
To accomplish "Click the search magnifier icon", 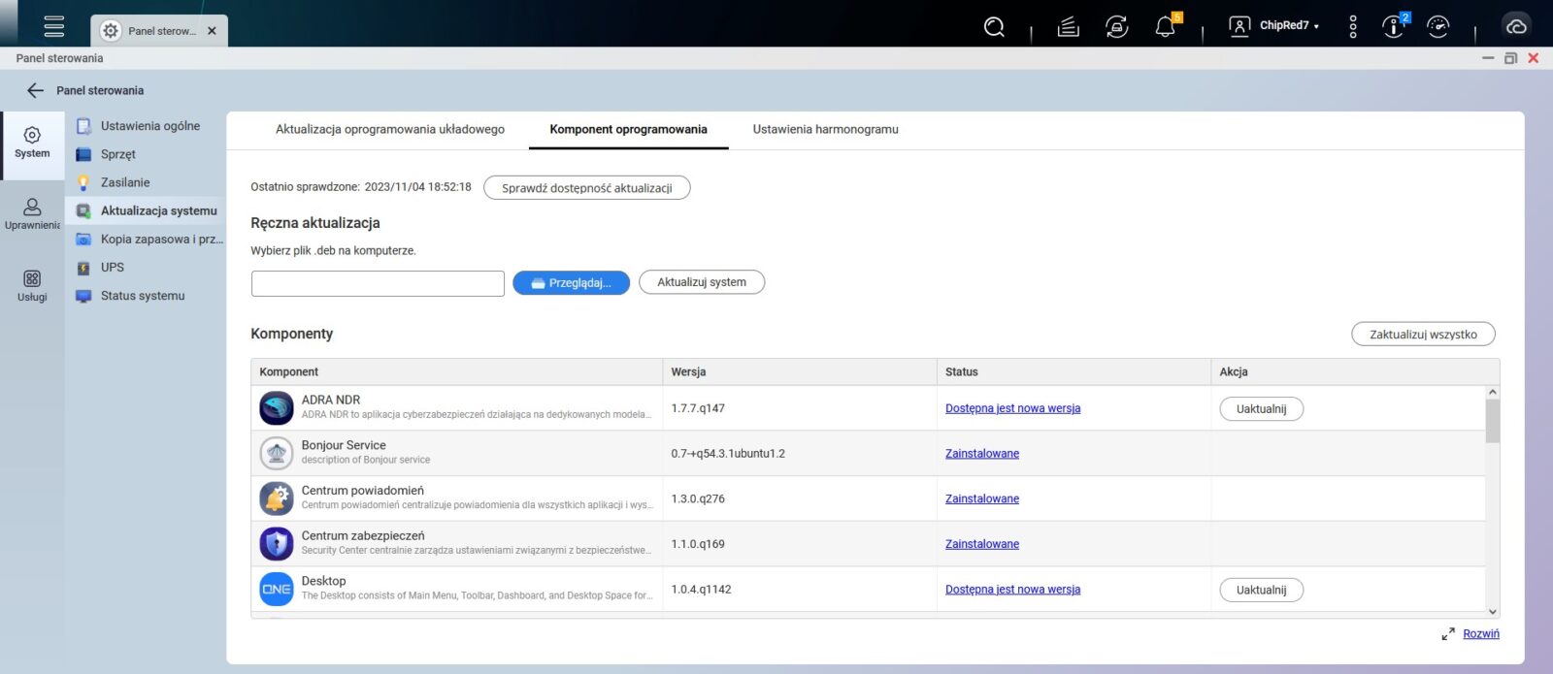I will (994, 27).
